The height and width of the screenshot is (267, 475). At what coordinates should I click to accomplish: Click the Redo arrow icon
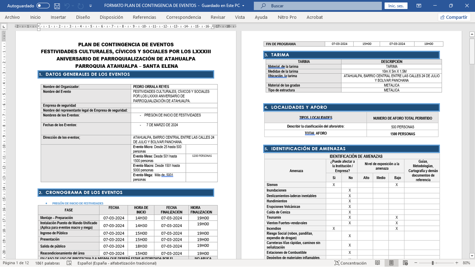81,6
